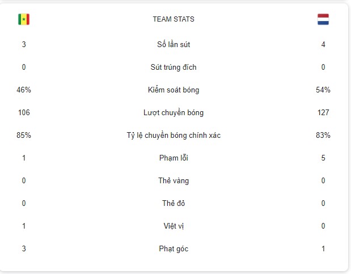Click Netherlands' 83% pass accuracy value
351x274 pixels.
(x=323, y=135)
